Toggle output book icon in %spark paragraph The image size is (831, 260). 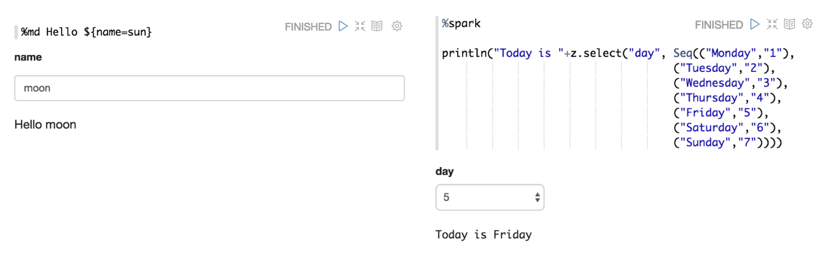point(789,24)
